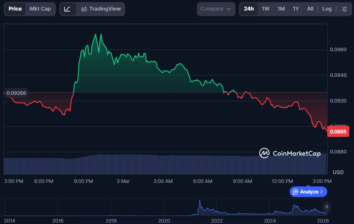
Task: Click the 24h timeframe tab
Action: coord(249,9)
